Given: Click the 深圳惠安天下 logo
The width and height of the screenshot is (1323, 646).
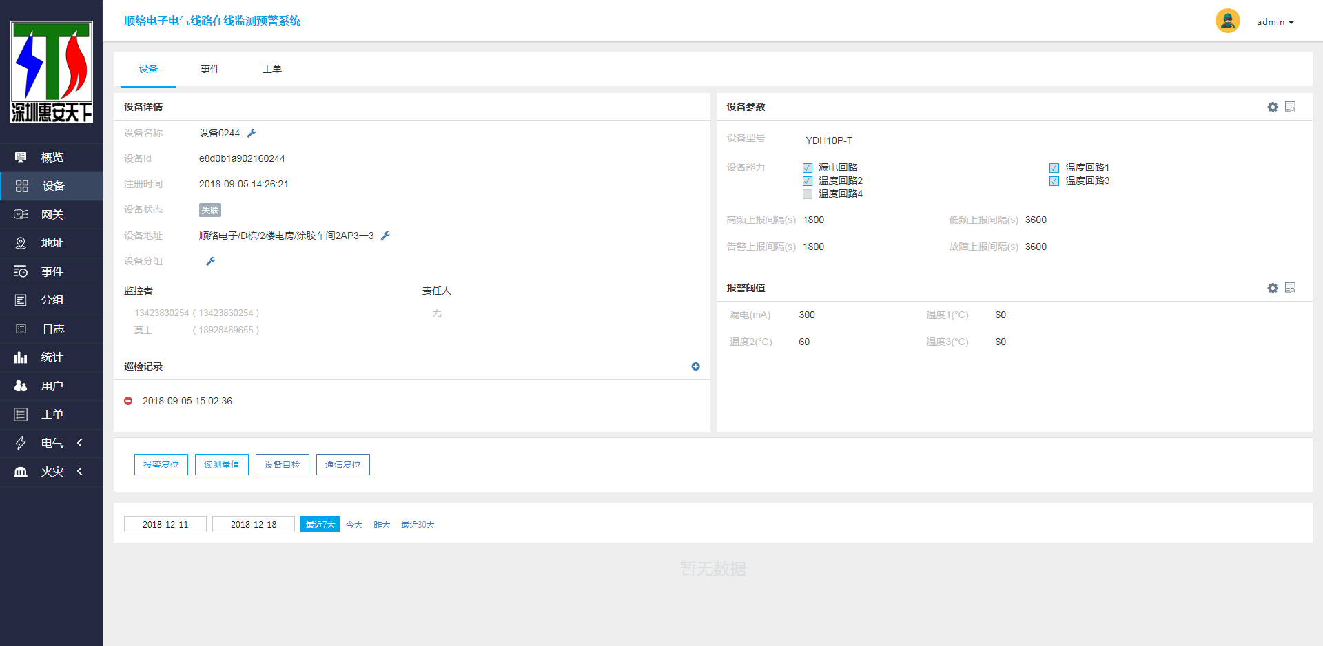Looking at the screenshot, I should point(52,72).
